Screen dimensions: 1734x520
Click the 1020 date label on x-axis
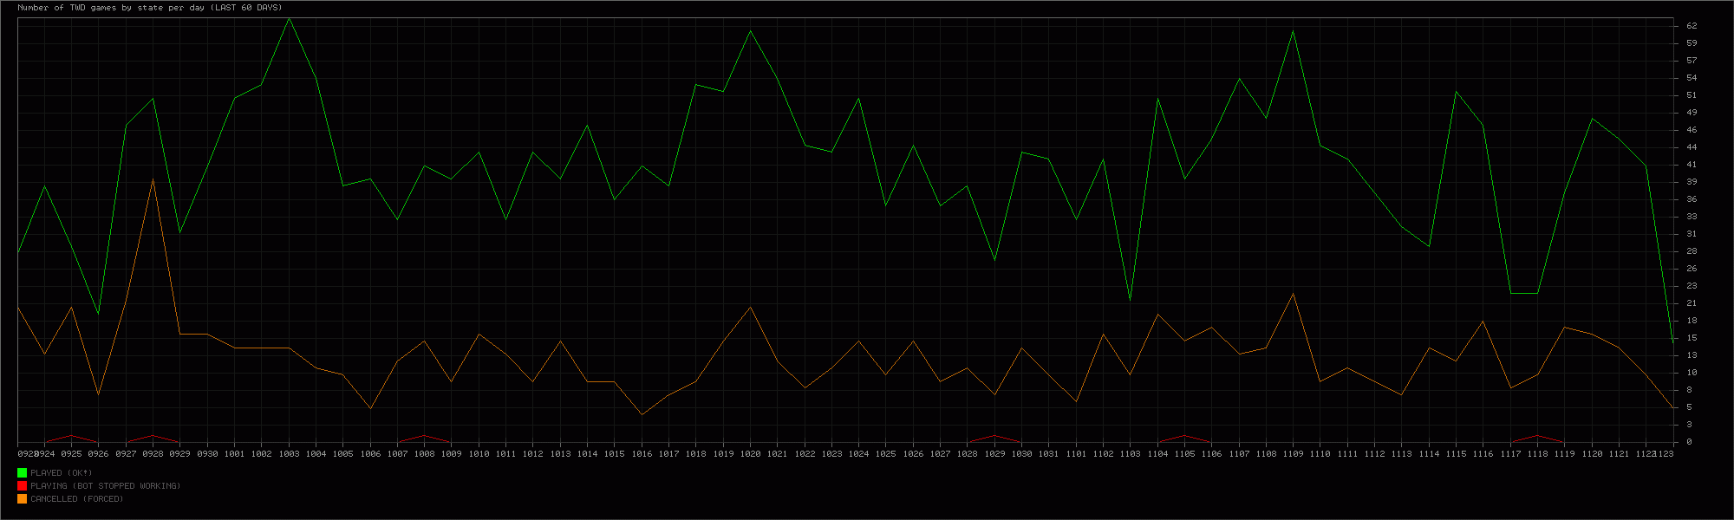pos(750,454)
